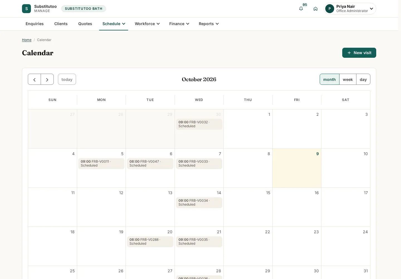Screen dimensions: 401x279
Task: Open the FRB-V0034 visit on the 14th
Action: [x=199, y=203]
